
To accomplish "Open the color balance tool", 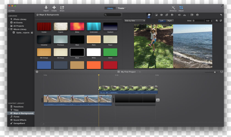I will [x=156, y=15].
